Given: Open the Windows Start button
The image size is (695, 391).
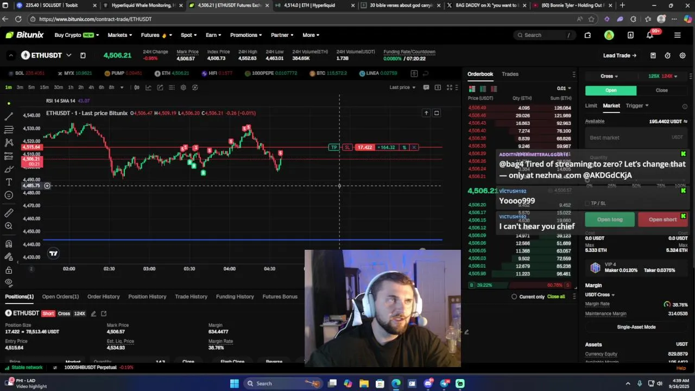Looking at the screenshot, I should (234, 383).
